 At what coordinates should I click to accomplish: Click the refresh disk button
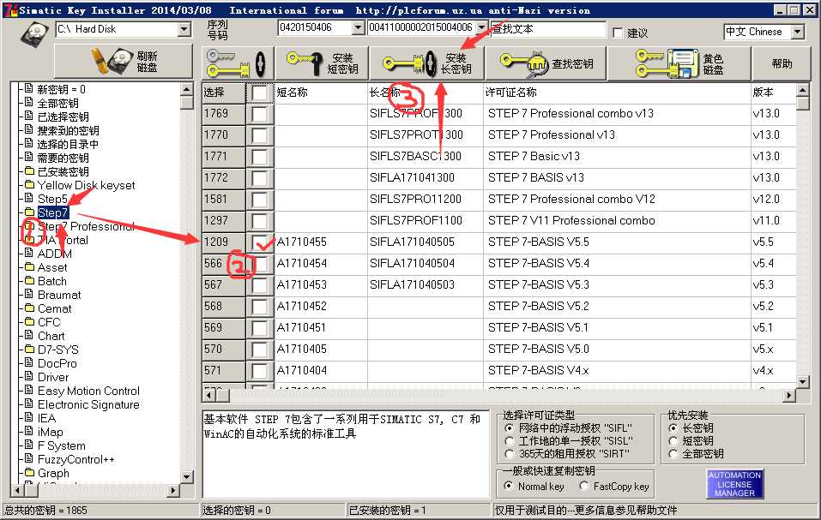123,62
